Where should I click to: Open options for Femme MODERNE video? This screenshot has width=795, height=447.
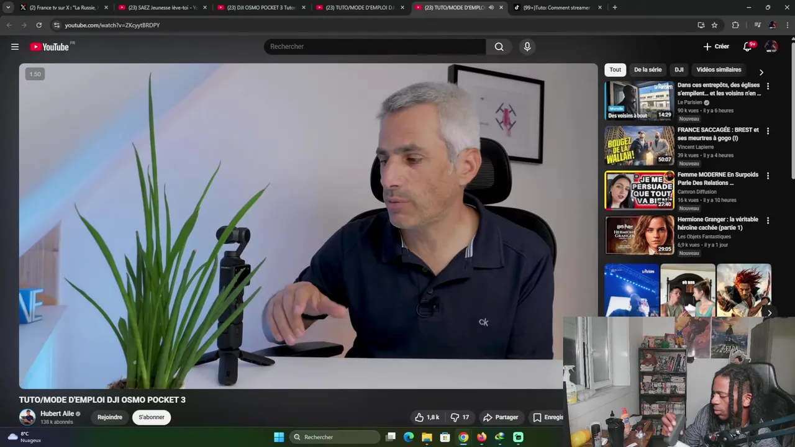pyautogui.click(x=768, y=176)
